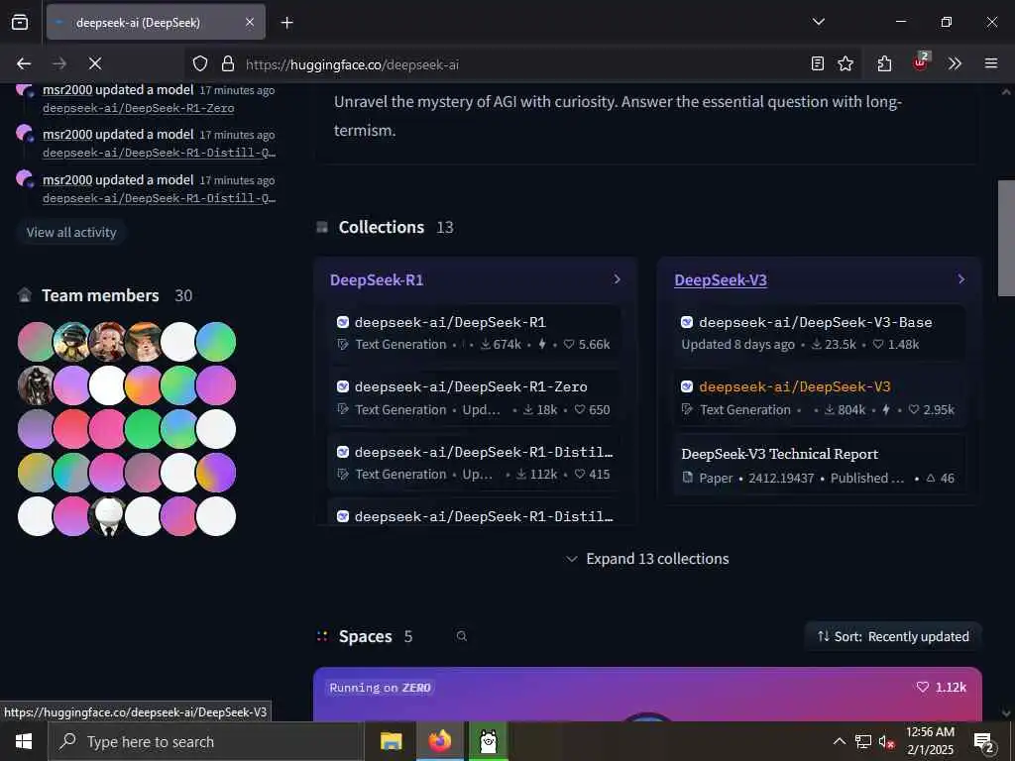The height and width of the screenshot is (761, 1015).
Task: Open network icon in system tray
Action: [x=863, y=741]
